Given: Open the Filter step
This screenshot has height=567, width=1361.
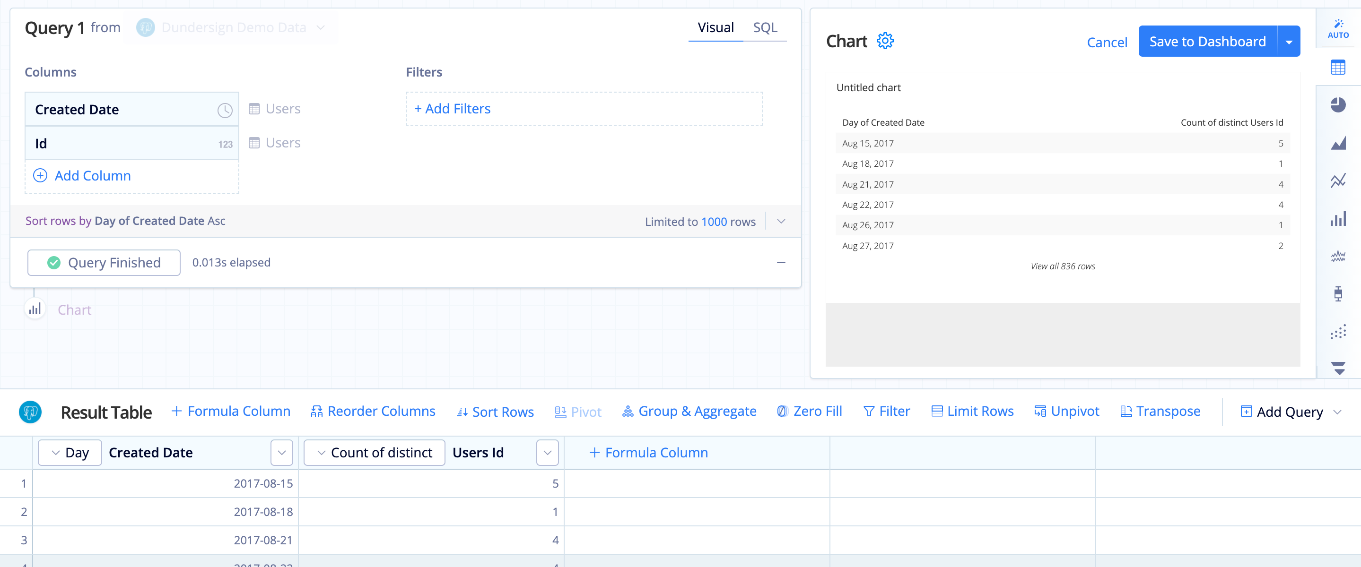Looking at the screenshot, I should pyautogui.click(x=886, y=411).
